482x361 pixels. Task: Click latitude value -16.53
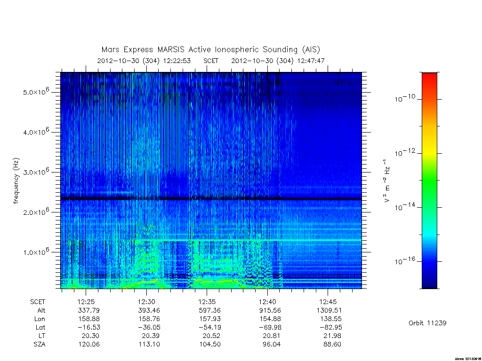point(88,328)
